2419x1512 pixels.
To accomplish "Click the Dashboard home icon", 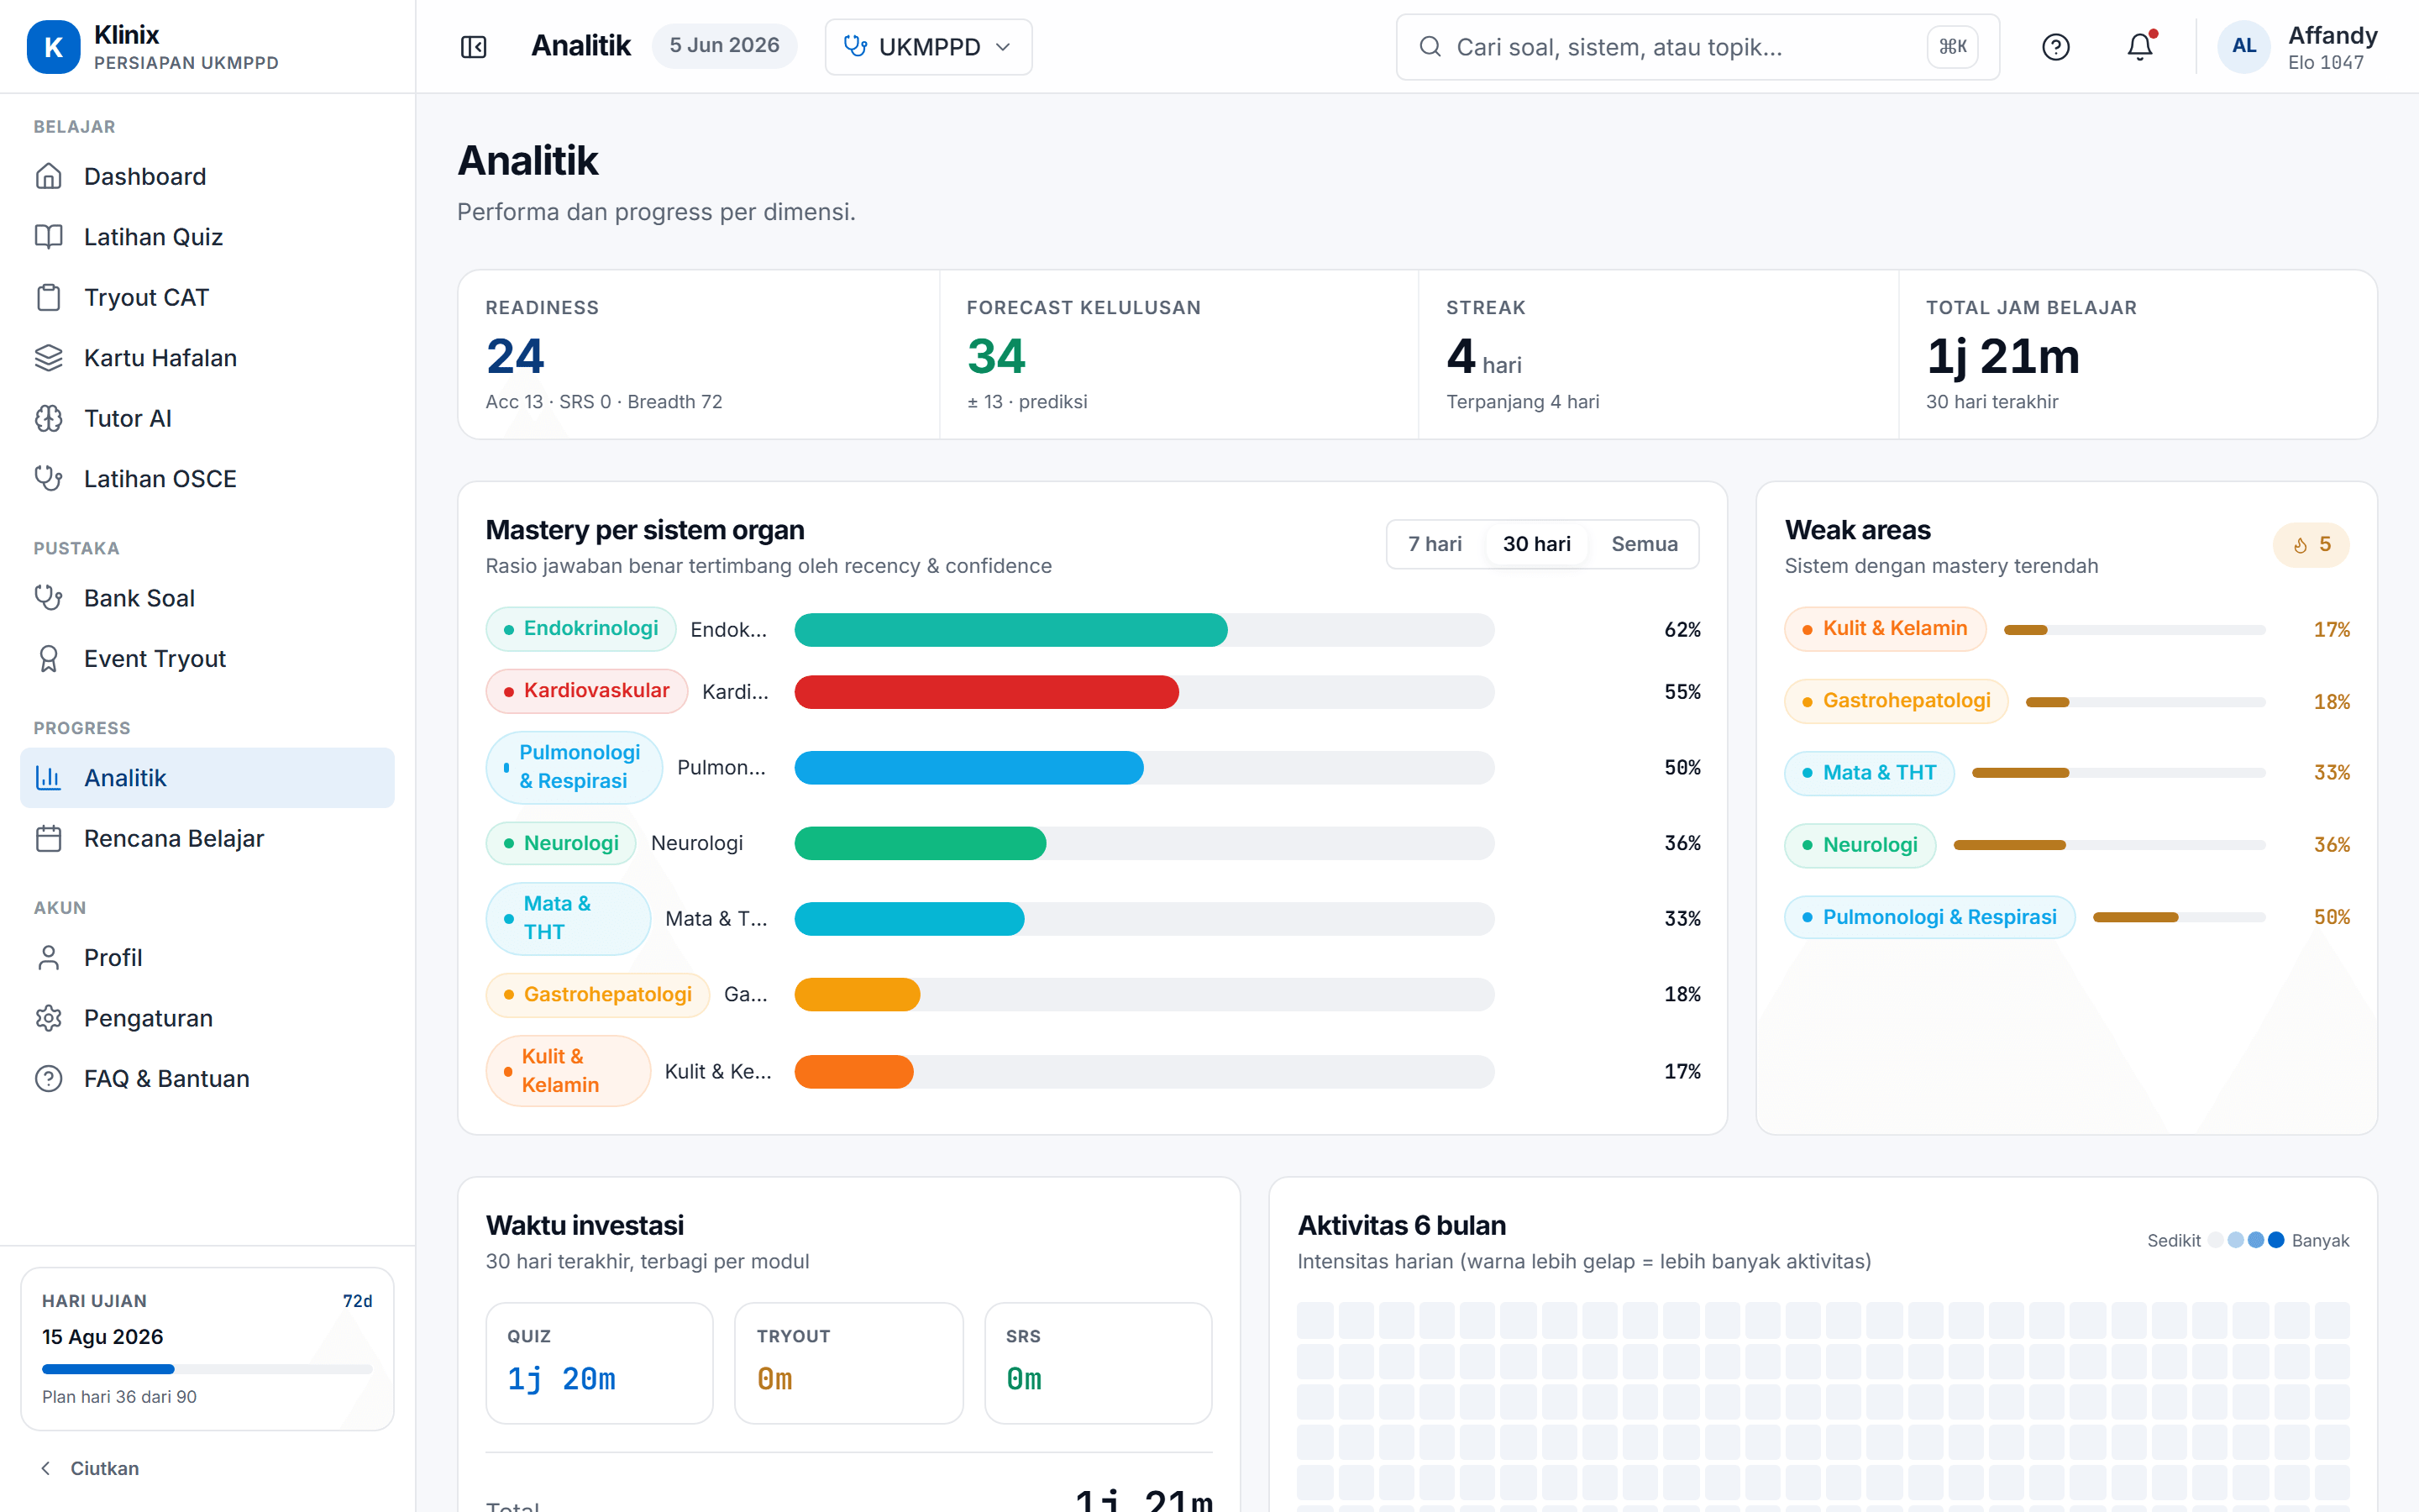I will click(49, 176).
